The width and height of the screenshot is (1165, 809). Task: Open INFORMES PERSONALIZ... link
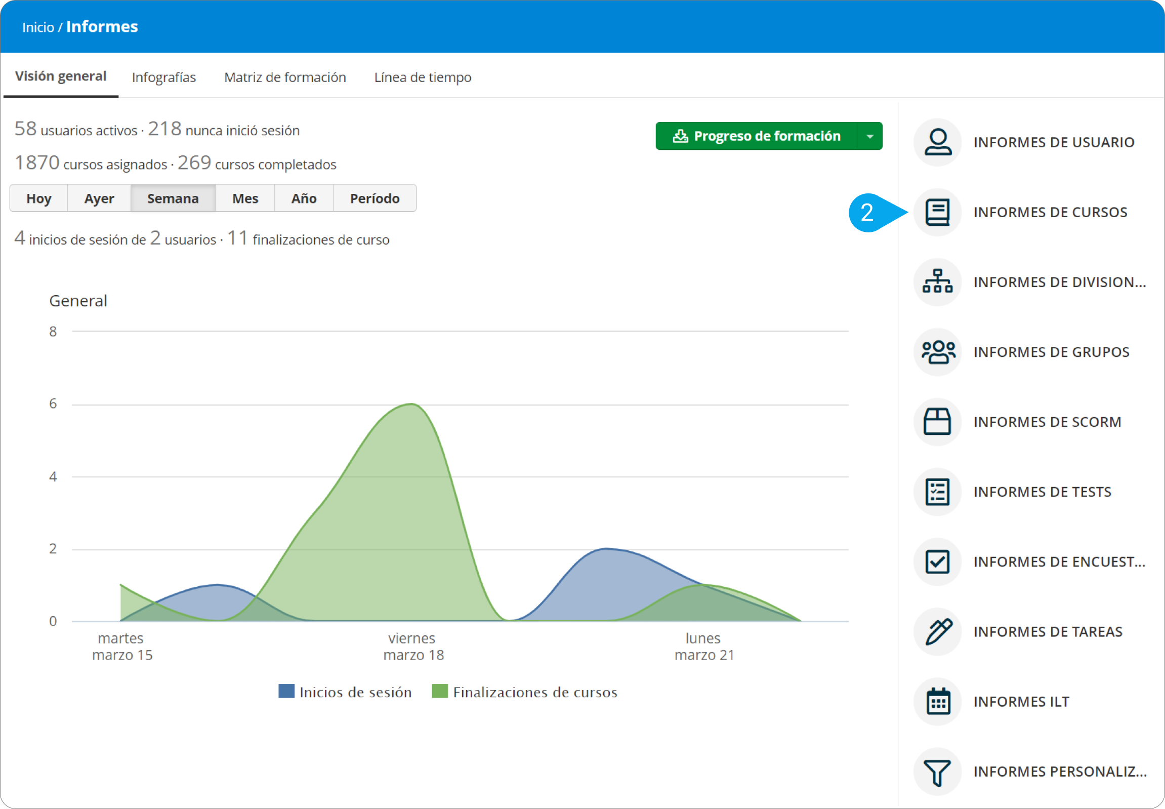[x=1060, y=772]
